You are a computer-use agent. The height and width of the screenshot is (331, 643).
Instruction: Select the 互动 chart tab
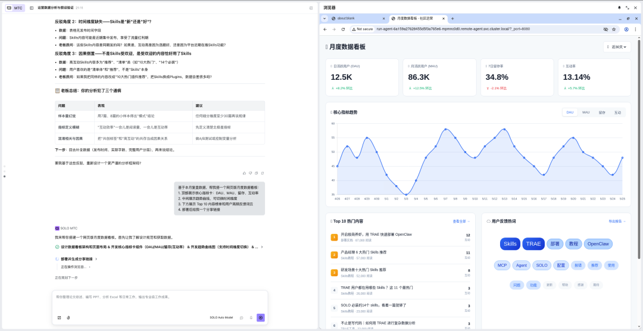pyautogui.click(x=617, y=113)
